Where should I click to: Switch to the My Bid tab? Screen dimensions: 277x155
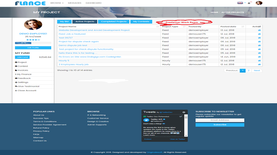pyautogui.click(x=64, y=22)
